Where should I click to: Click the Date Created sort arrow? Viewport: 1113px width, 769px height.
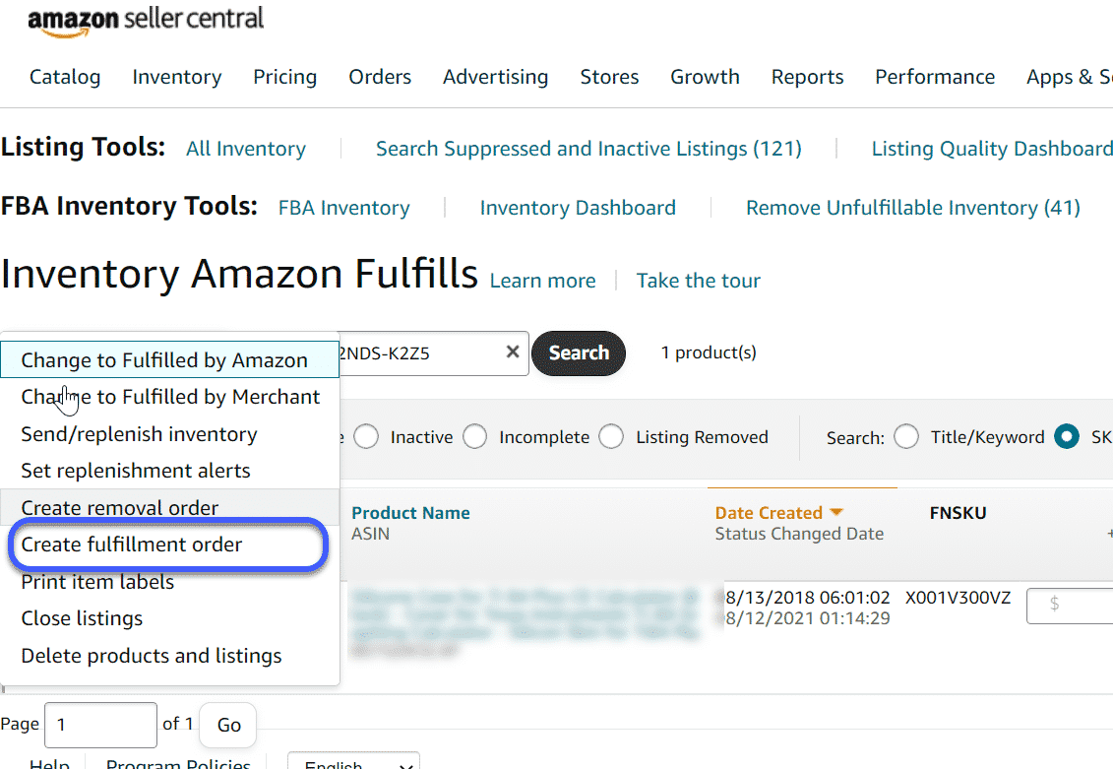coord(836,512)
